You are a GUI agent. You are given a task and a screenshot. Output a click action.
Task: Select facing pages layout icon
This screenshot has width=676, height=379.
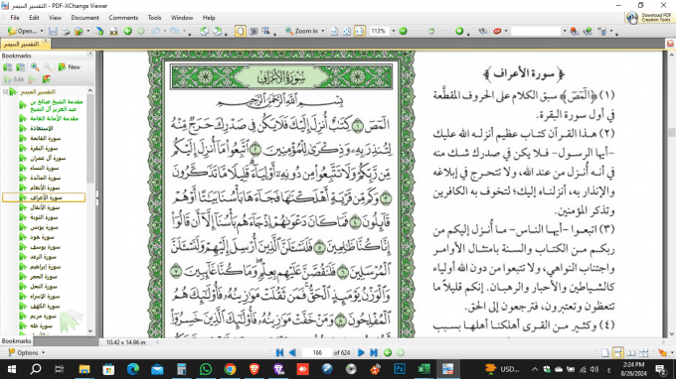(630, 353)
